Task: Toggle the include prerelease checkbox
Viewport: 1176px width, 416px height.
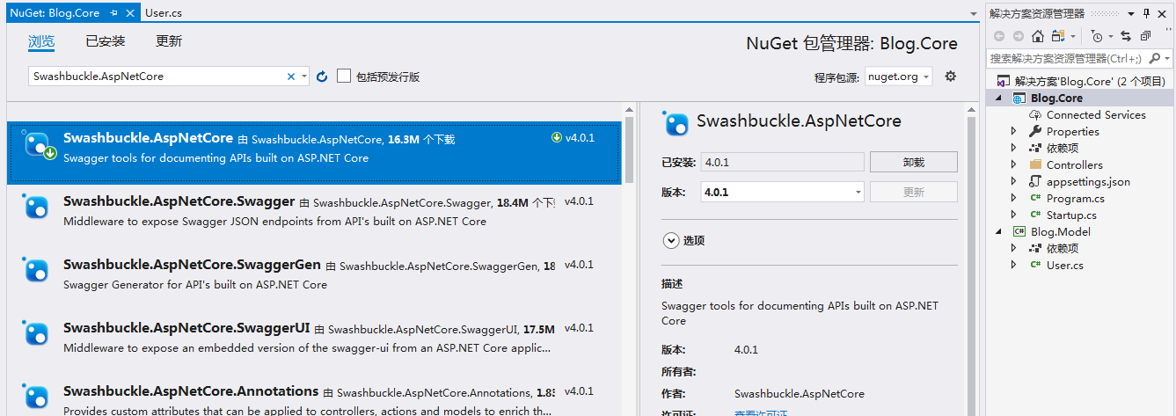Action: coord(344,77)
